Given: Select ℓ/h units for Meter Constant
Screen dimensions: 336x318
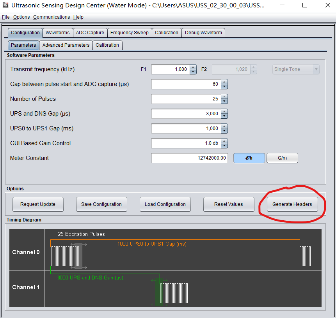Looking at the screenshot, I should coord(249,158).
